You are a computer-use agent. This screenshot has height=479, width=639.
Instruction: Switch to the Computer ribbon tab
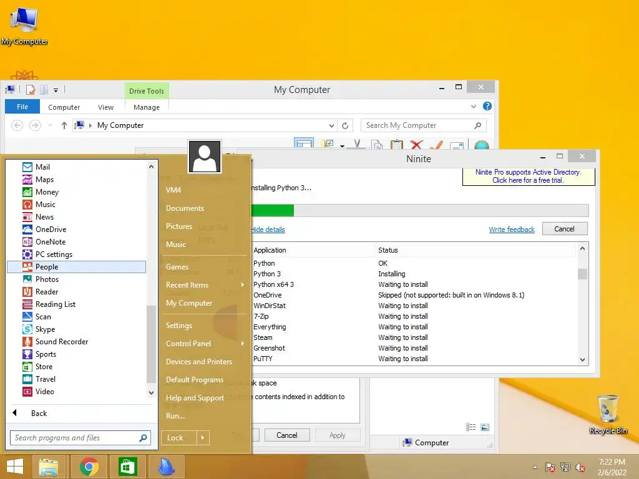click(64, 107)
